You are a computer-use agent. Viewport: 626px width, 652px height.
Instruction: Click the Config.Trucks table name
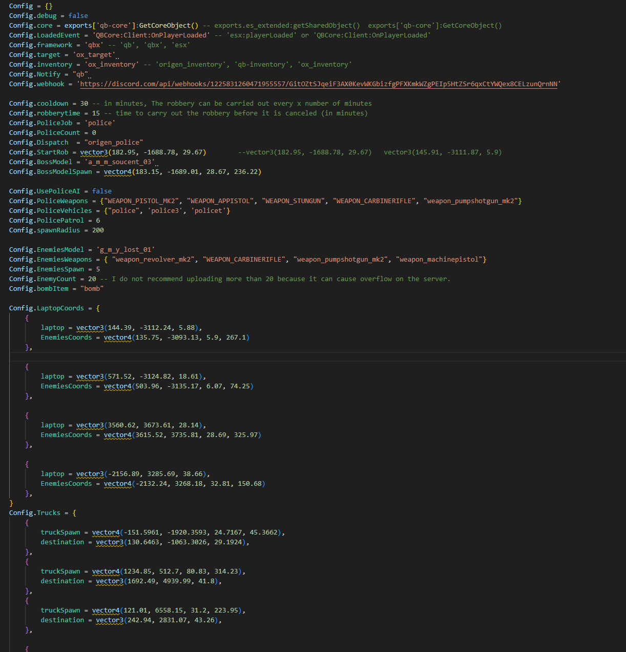[35, 513]
